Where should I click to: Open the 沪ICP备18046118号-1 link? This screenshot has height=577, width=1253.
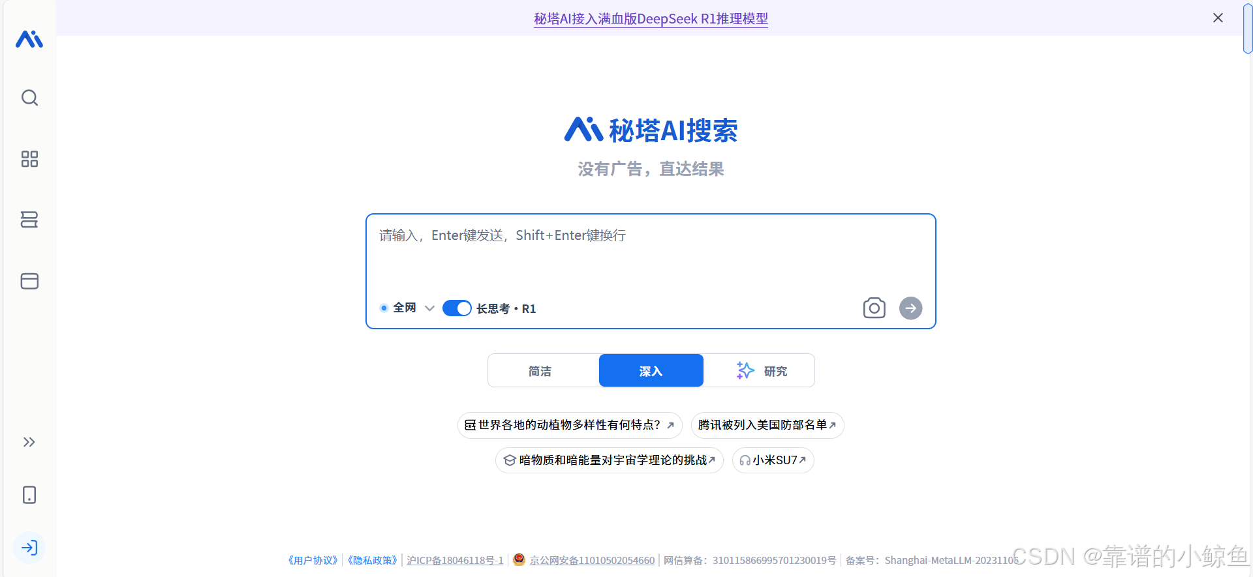coord(455,561)
